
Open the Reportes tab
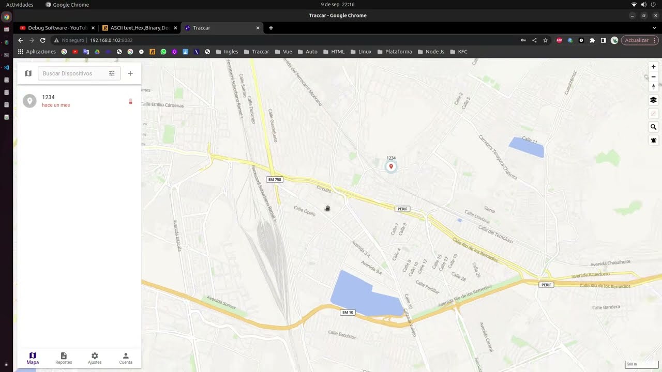click(64, 359)
